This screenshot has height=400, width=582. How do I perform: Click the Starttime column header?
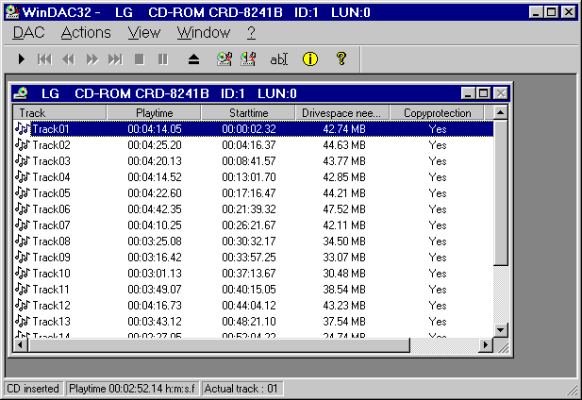248,112
